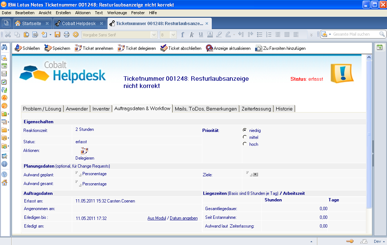Screen dimensions: 387x245
Task: Switch to the Zeiterfassung tab
Action: 256,109
